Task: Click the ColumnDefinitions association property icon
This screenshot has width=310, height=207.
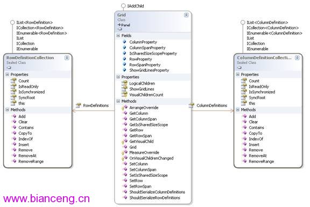Action: [x=192, y=105]
